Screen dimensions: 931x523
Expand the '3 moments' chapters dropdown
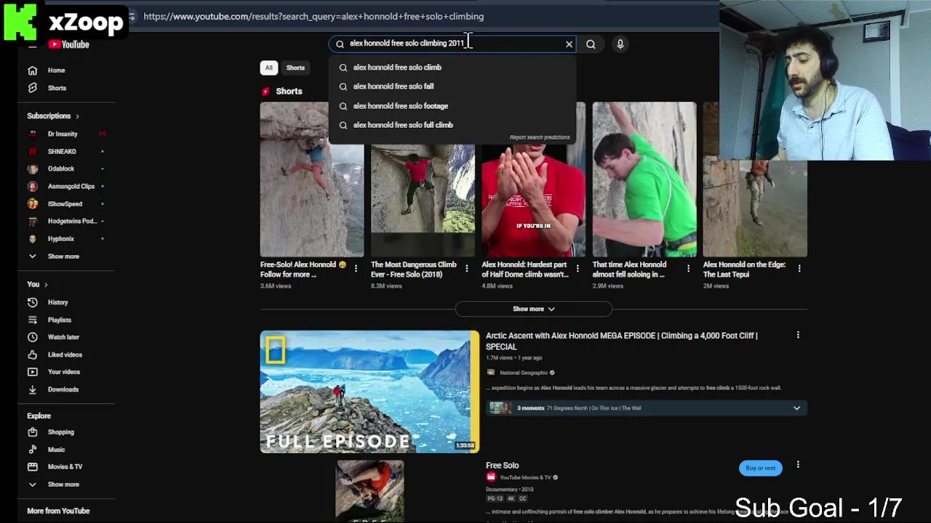coord(796,408)
